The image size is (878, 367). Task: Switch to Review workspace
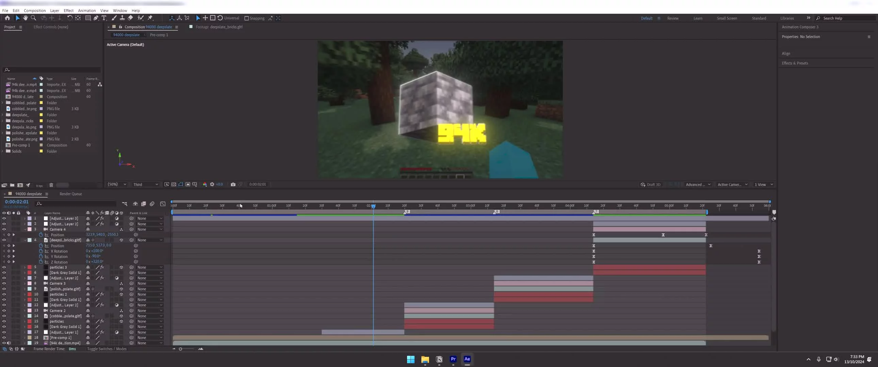click(x=673, y=18)
